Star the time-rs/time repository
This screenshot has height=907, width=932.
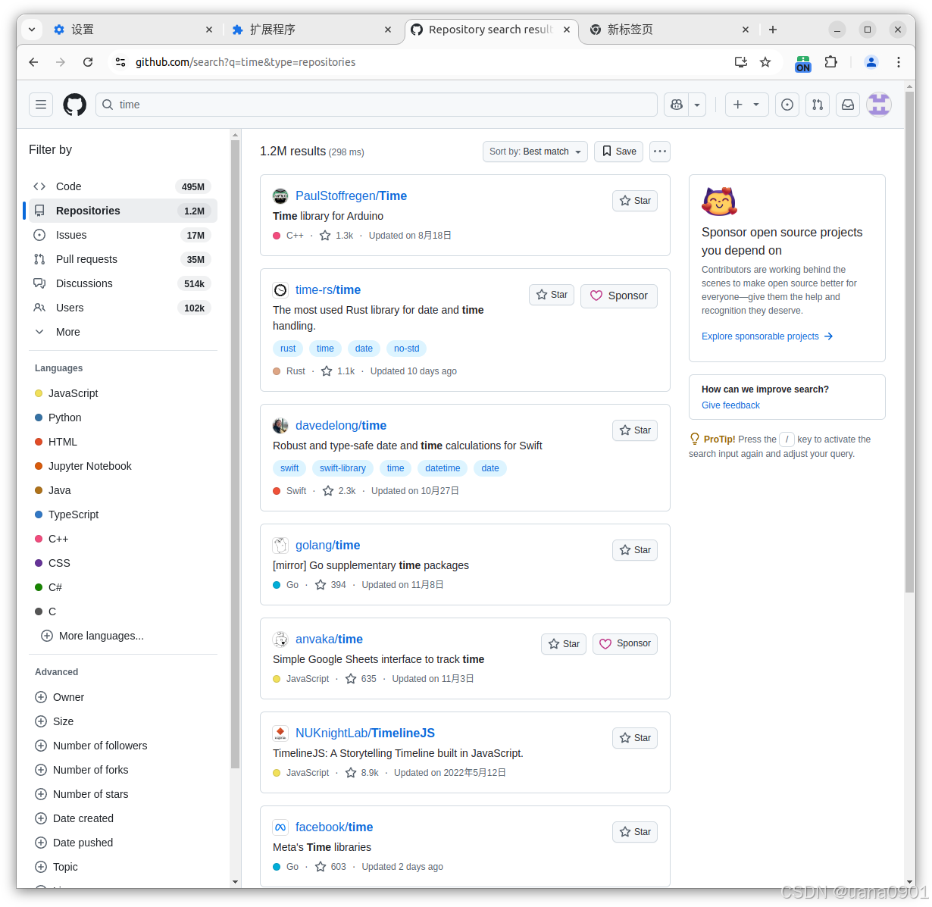click(552, 295)
